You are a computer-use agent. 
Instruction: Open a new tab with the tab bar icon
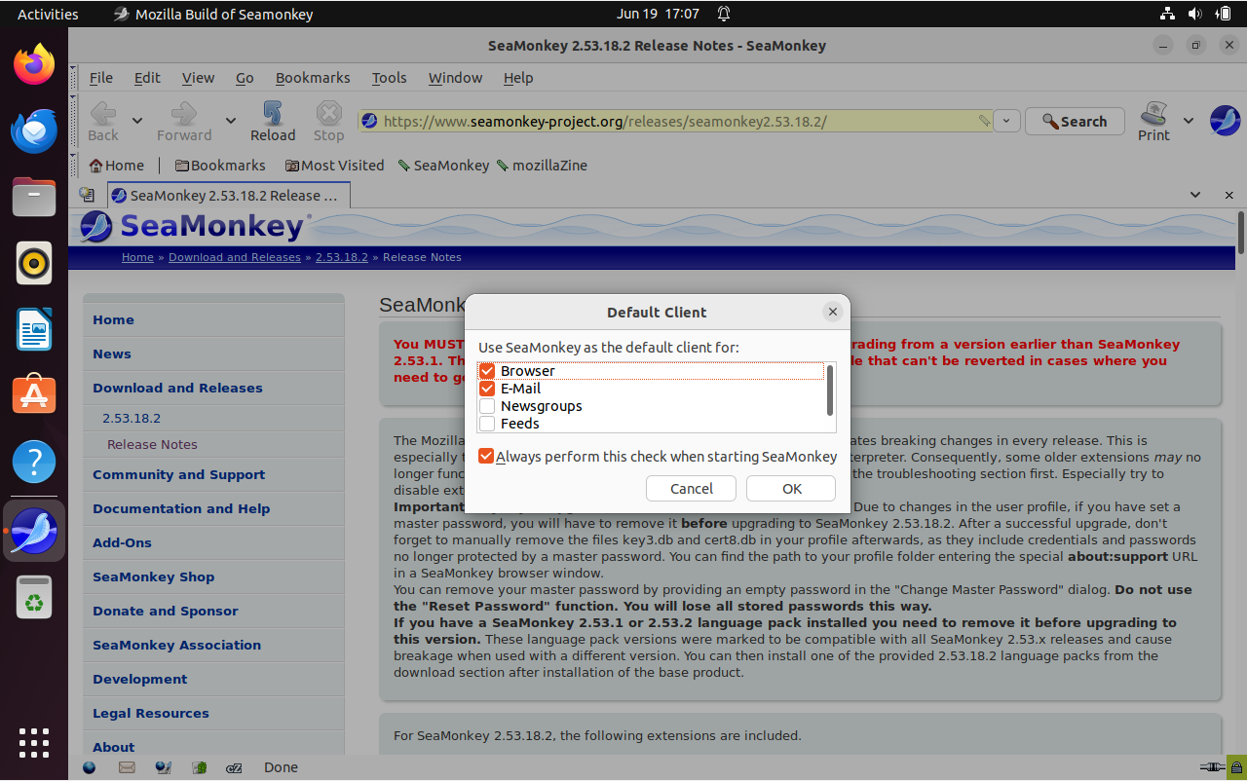click(87, 195)
